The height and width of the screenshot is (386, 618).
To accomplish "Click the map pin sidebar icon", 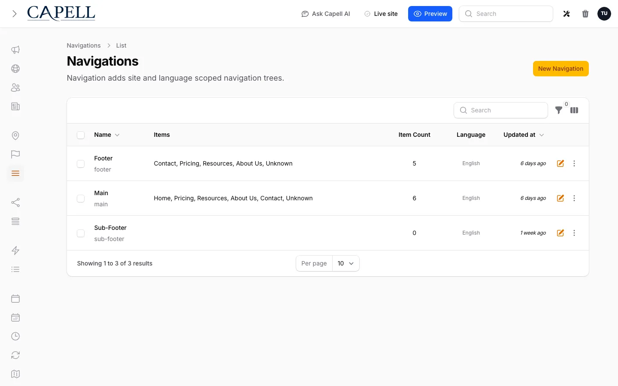I will (15, 136).
